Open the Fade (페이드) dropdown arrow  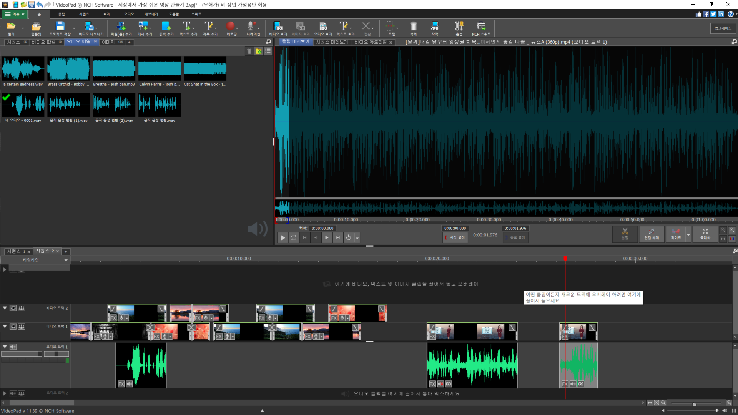pos(688,234)
